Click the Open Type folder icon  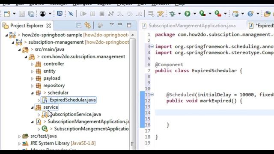tap(267, 14)
